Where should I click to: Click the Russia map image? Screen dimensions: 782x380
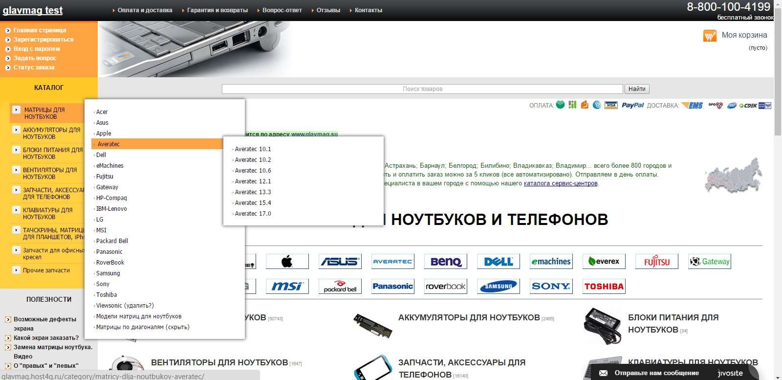pos(733,175)
